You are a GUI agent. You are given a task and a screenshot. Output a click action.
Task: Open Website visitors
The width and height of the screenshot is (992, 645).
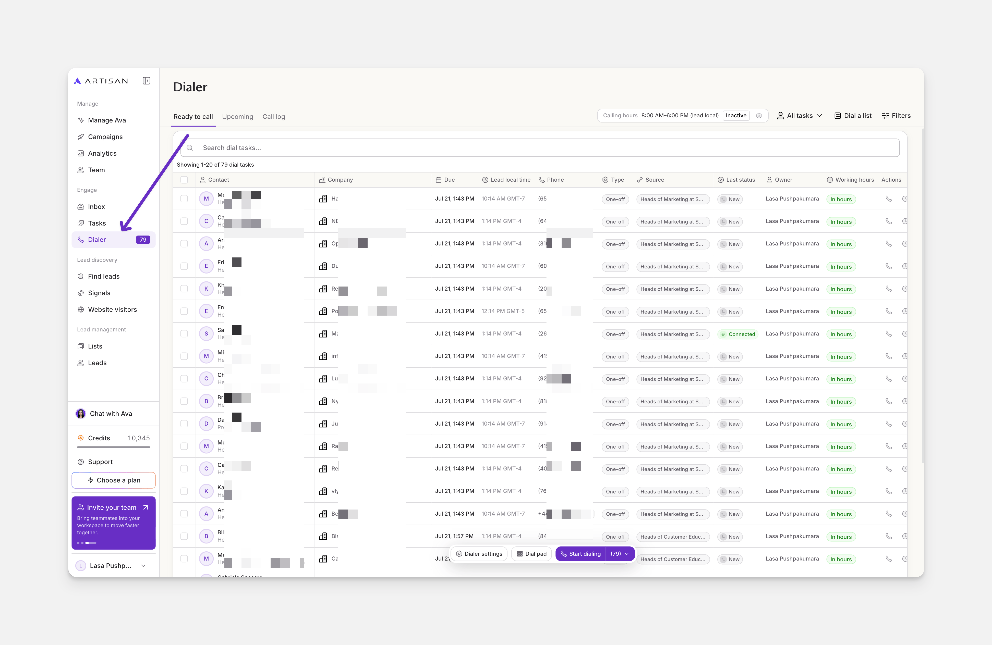click(x=113, y=309)
